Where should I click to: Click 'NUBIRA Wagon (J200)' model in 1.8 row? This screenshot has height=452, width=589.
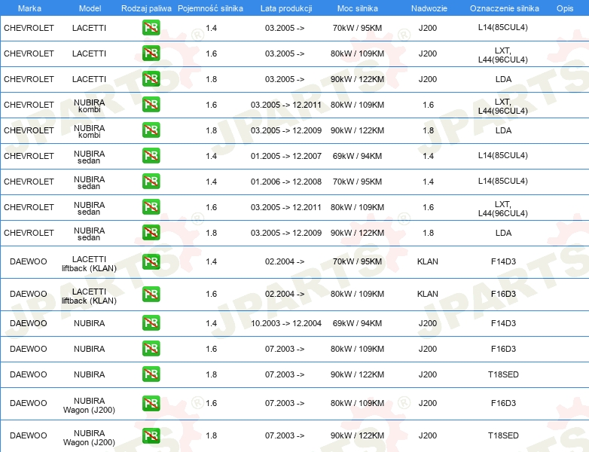89,438
